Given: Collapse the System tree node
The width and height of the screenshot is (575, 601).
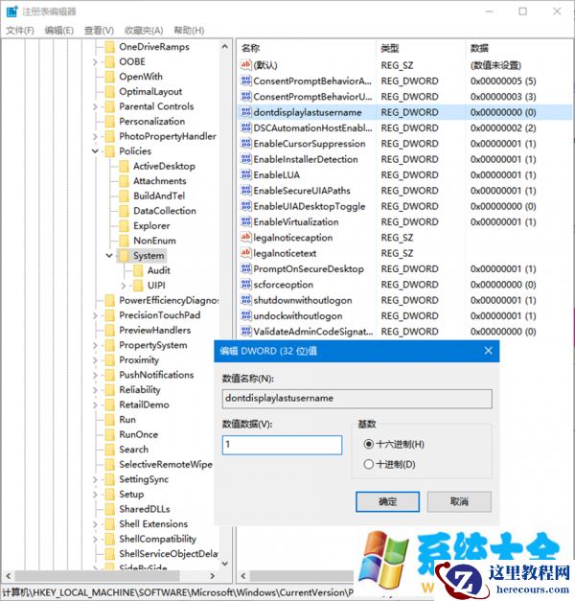Looking at the screenshot, I should pos(109,255).
